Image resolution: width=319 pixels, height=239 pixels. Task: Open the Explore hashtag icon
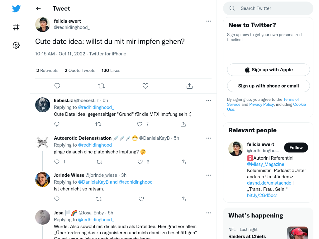[16, 27]
